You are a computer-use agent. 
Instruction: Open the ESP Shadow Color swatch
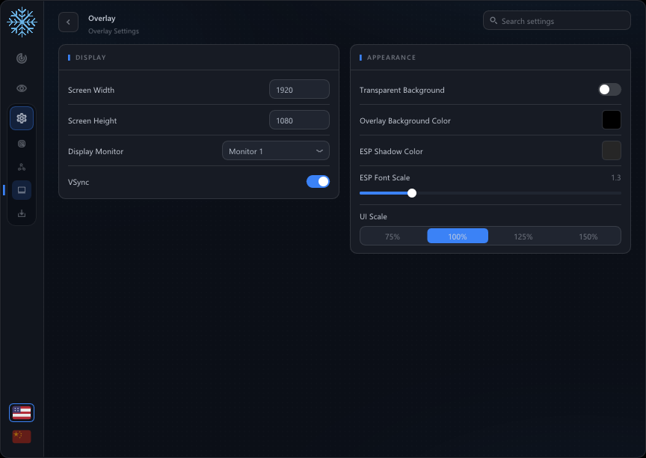pos(612,150)
